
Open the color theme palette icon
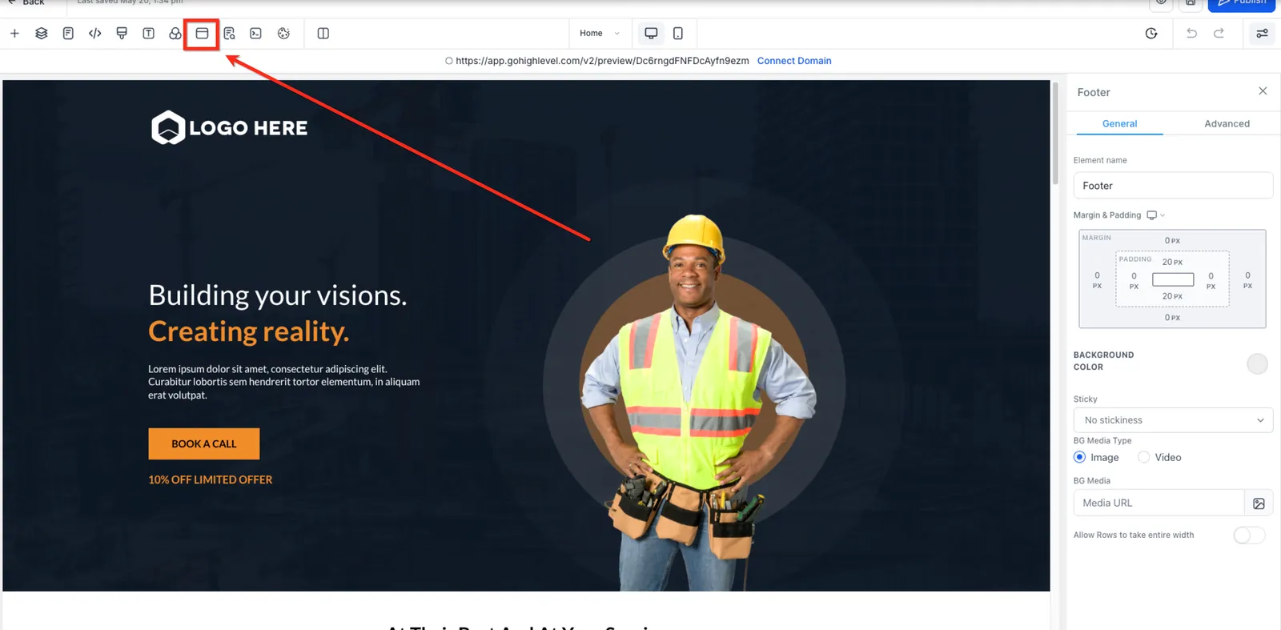[283, 33]
